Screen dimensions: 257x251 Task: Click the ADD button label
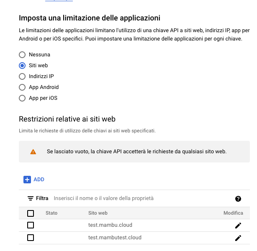tap(39, 180)
